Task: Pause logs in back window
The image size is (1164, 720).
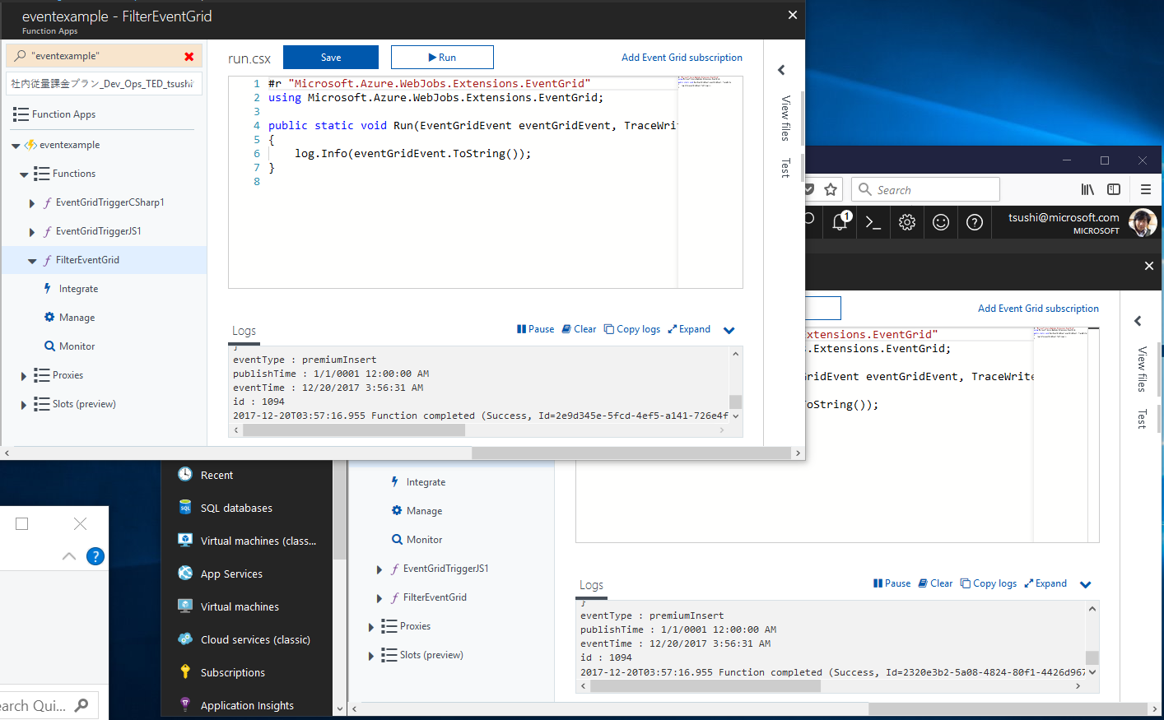Action: (x=892, y=583)
